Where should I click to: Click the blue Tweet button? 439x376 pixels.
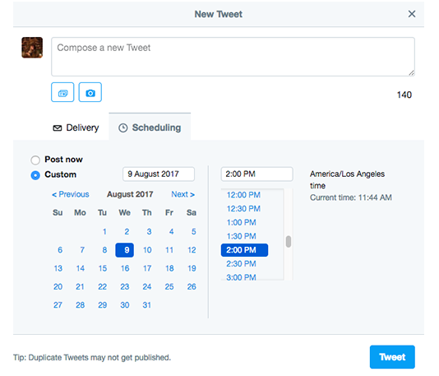click(392, 357)
